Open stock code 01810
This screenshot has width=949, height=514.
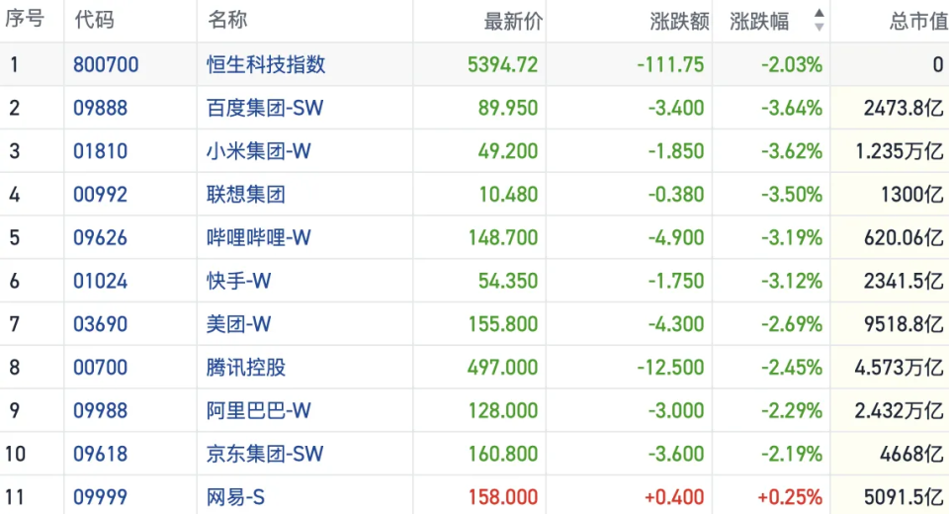point(101,151)
